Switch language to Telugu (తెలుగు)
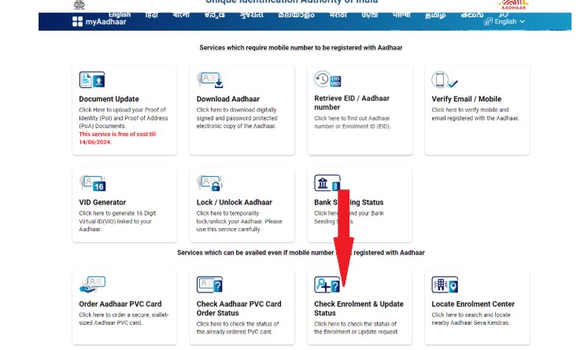Screen dimensions: 588x350 pyautogui.click(x=472, y=15)
